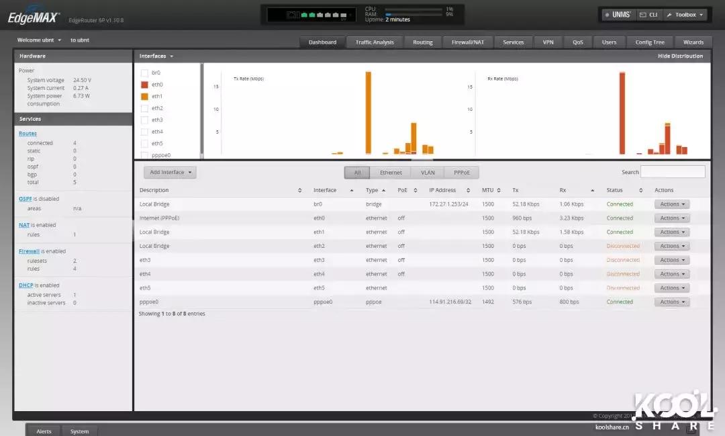This screenshot has width=725, height=436.
Task: Open Actions dropdown for eth4 row
Action: 672,274
